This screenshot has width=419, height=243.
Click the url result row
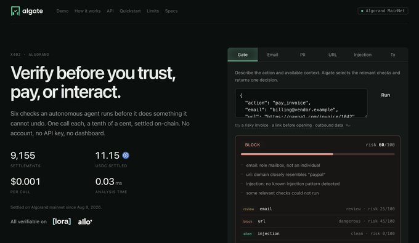tap(317, 221)
